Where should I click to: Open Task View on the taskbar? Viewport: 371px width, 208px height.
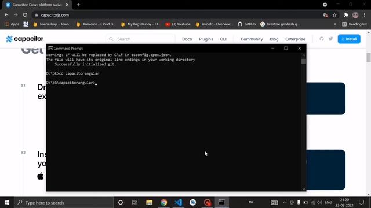tap(134, 203)
